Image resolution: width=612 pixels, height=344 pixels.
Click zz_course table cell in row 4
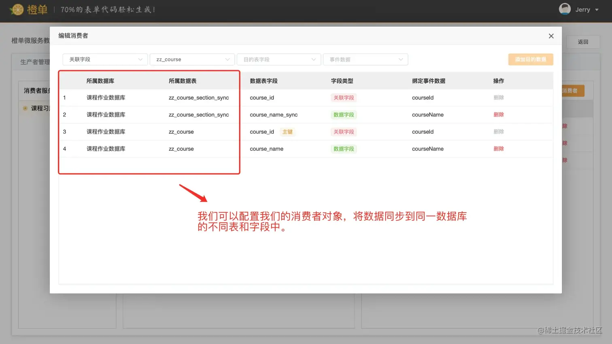[x=181, y=149]
